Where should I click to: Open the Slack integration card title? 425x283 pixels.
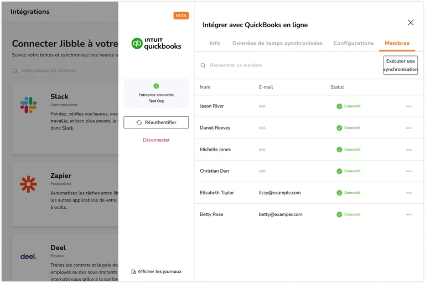click(x=59, y=96)
